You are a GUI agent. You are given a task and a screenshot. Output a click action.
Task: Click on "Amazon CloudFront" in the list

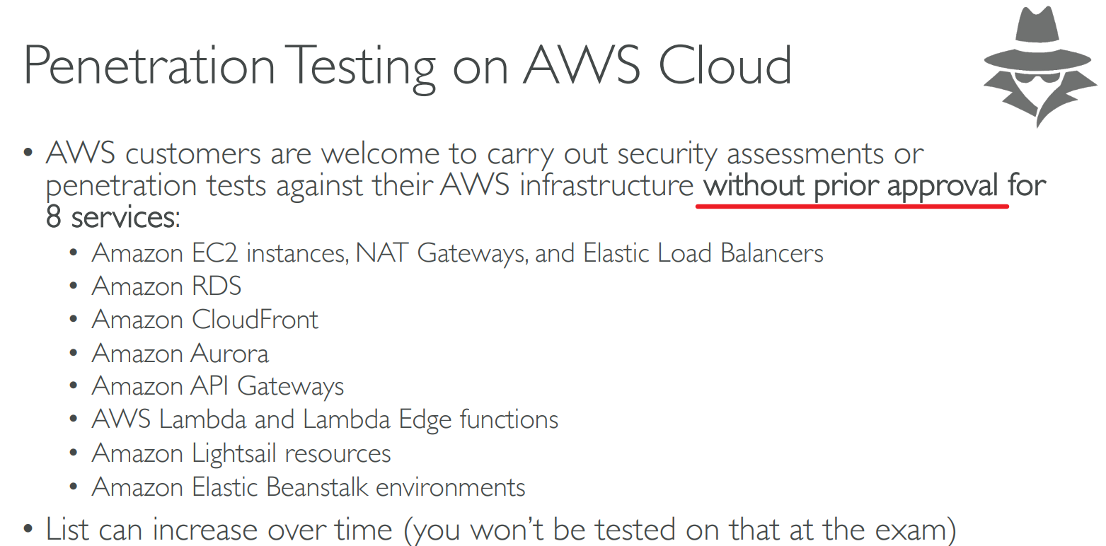[x=205, y=320]
